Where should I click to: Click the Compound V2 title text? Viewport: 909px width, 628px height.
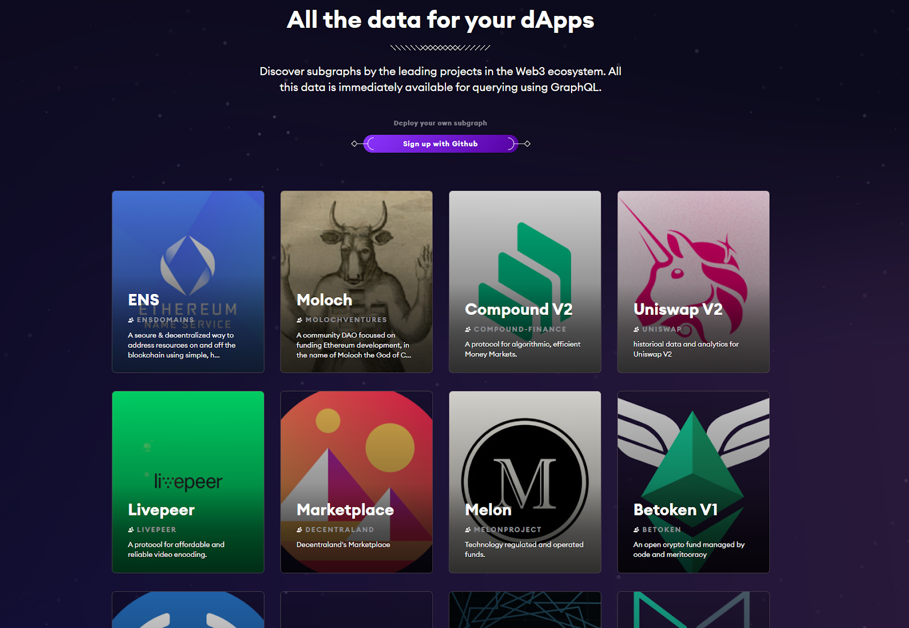519,309
